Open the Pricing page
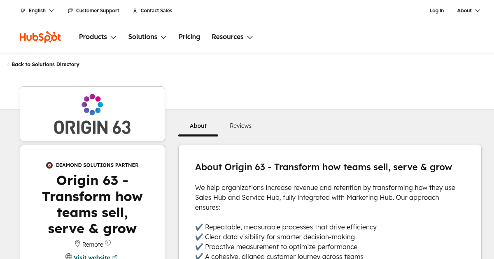This screenshot has width=494, height=259. [x=189, y=37]
